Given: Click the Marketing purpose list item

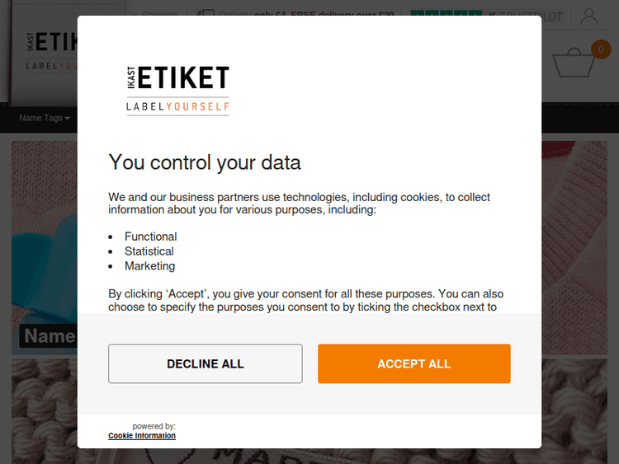Looking at the screenshot, I should coord(149,266).
